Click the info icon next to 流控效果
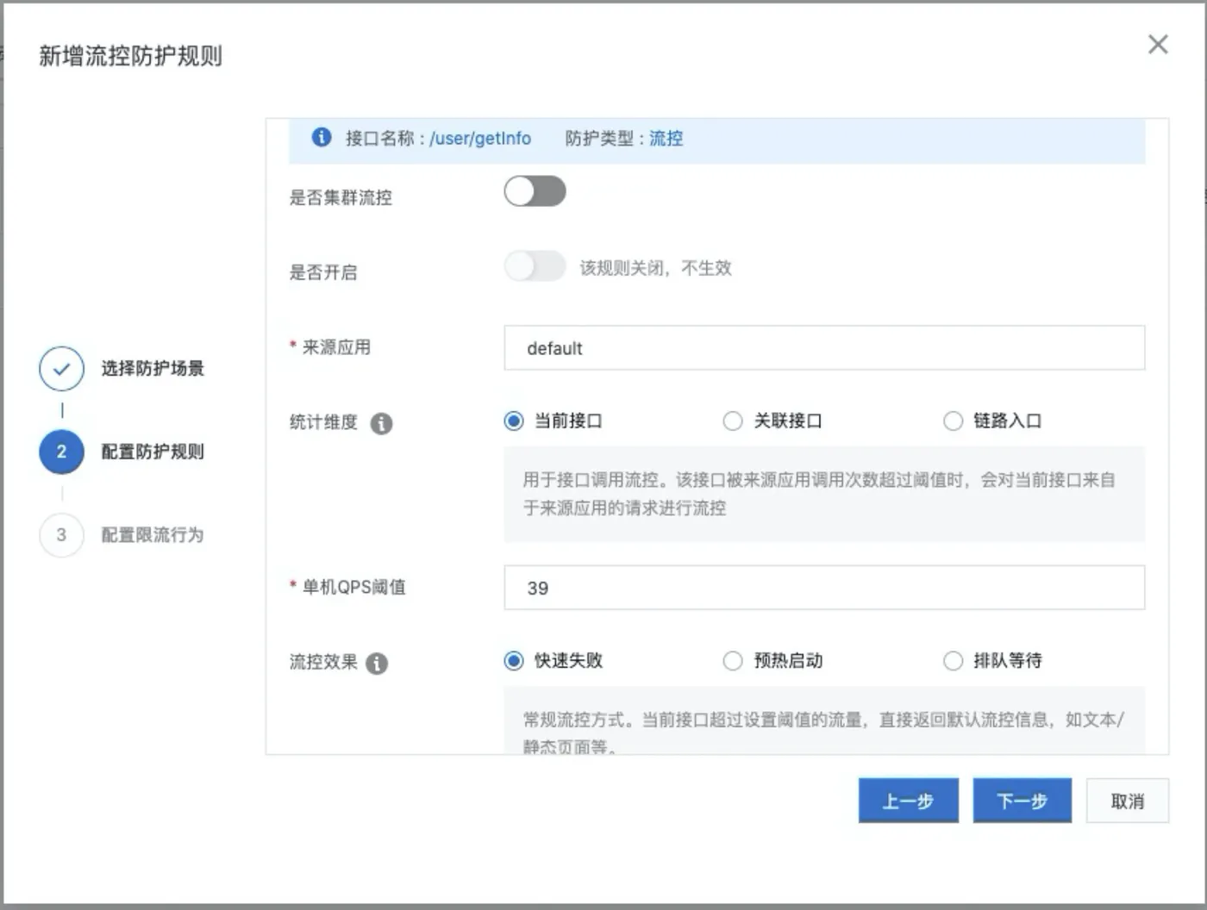This screenshot has height=910, width=1207. (x=377, y=663)
